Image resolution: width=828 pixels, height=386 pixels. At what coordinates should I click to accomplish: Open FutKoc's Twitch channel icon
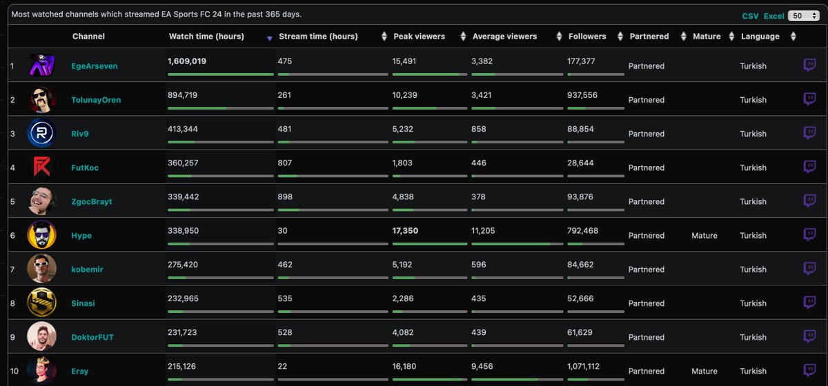tap(810, 167)
